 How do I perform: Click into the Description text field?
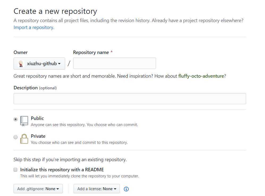coord(130,99)
